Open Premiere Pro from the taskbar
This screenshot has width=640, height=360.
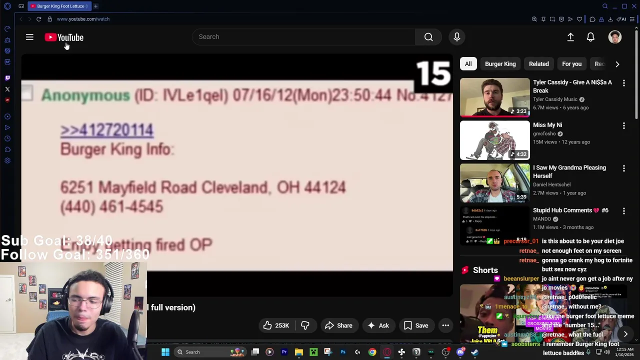click(x=284, y=352)
